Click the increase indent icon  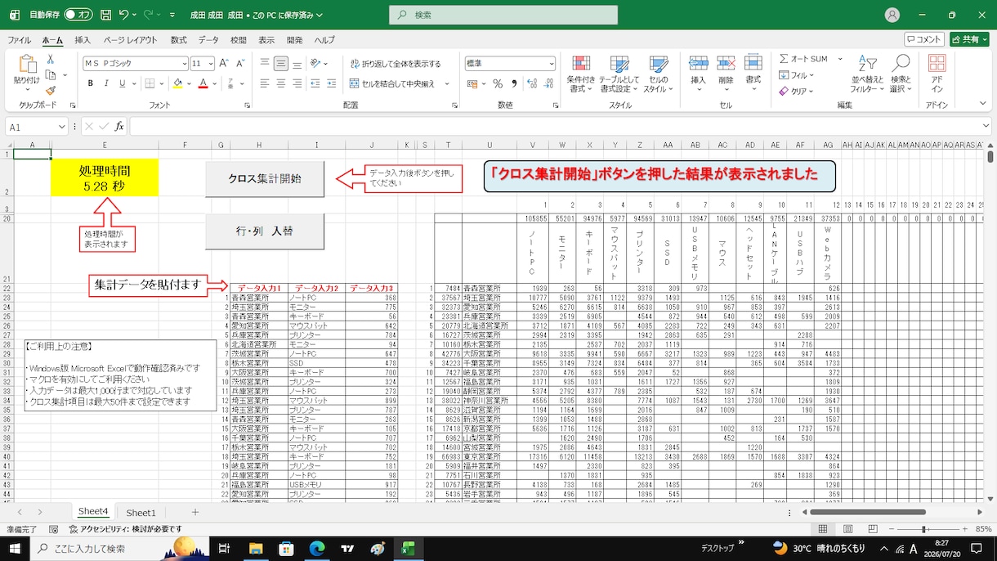click(333, 83)
